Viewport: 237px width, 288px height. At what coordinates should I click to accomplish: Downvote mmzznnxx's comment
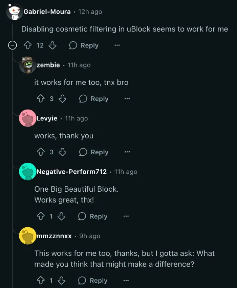pos(62,281)
